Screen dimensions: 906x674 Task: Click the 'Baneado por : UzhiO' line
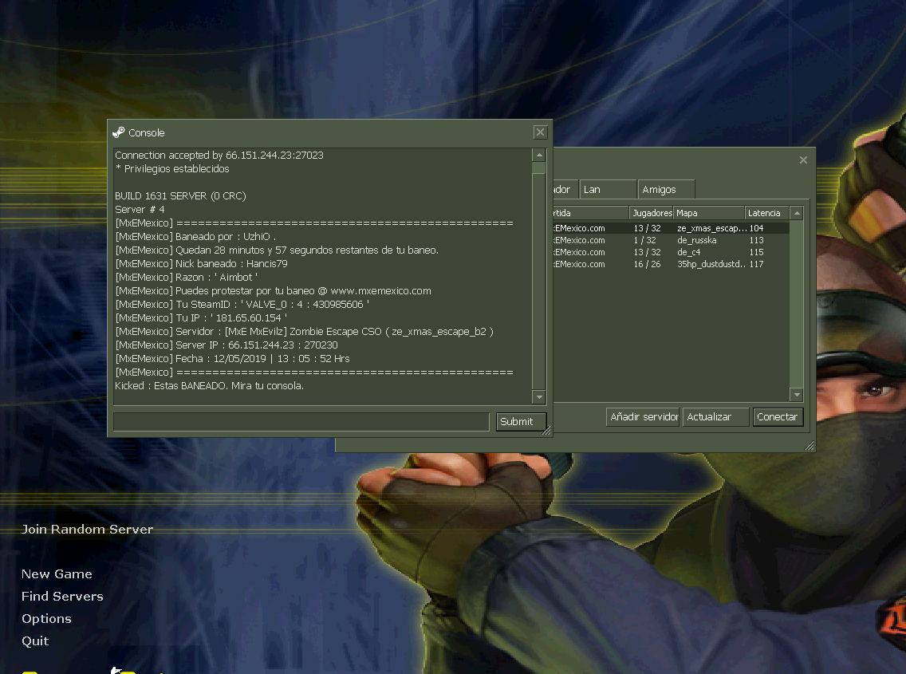[195, 236]
